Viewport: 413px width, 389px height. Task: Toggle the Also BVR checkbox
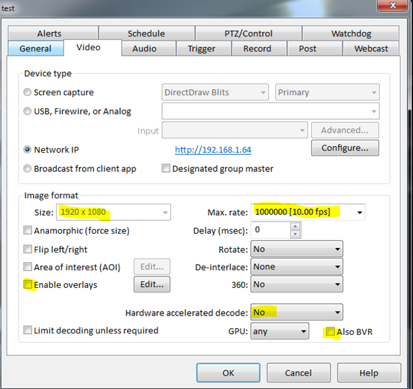pyautogui.click(x=330, y=332)
